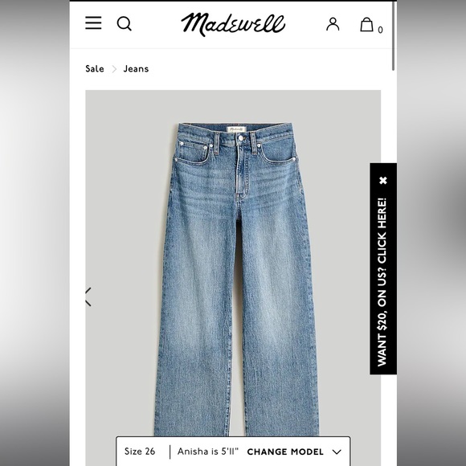Click the WANT $20, ON US? banner
466x466 pixels.
382,282
